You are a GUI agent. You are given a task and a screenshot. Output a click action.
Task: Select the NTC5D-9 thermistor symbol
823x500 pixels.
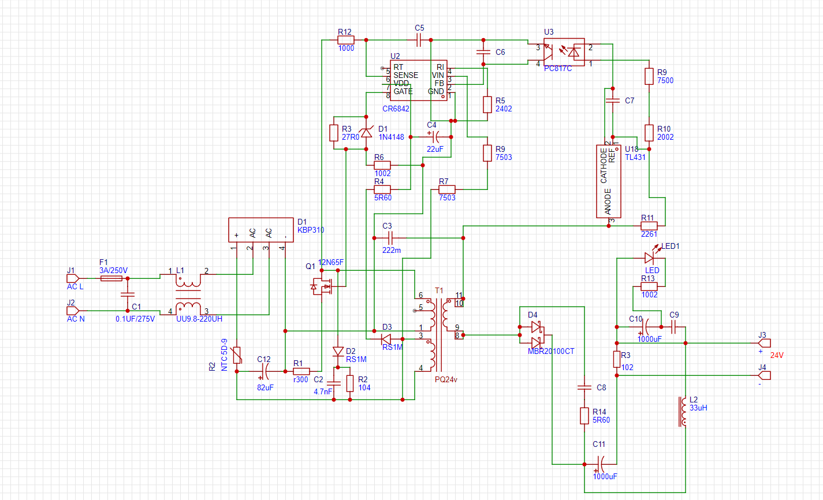237,355
